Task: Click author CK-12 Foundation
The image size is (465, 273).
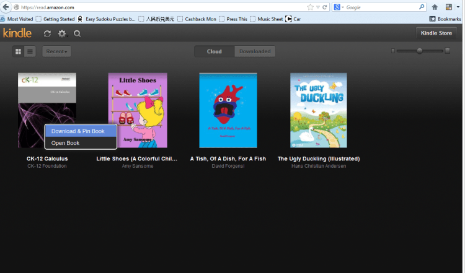Action: (x=47, y=166)
